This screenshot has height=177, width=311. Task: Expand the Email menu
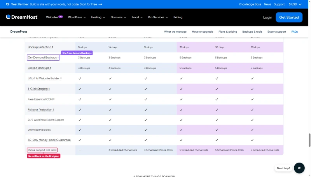point(137,17)
